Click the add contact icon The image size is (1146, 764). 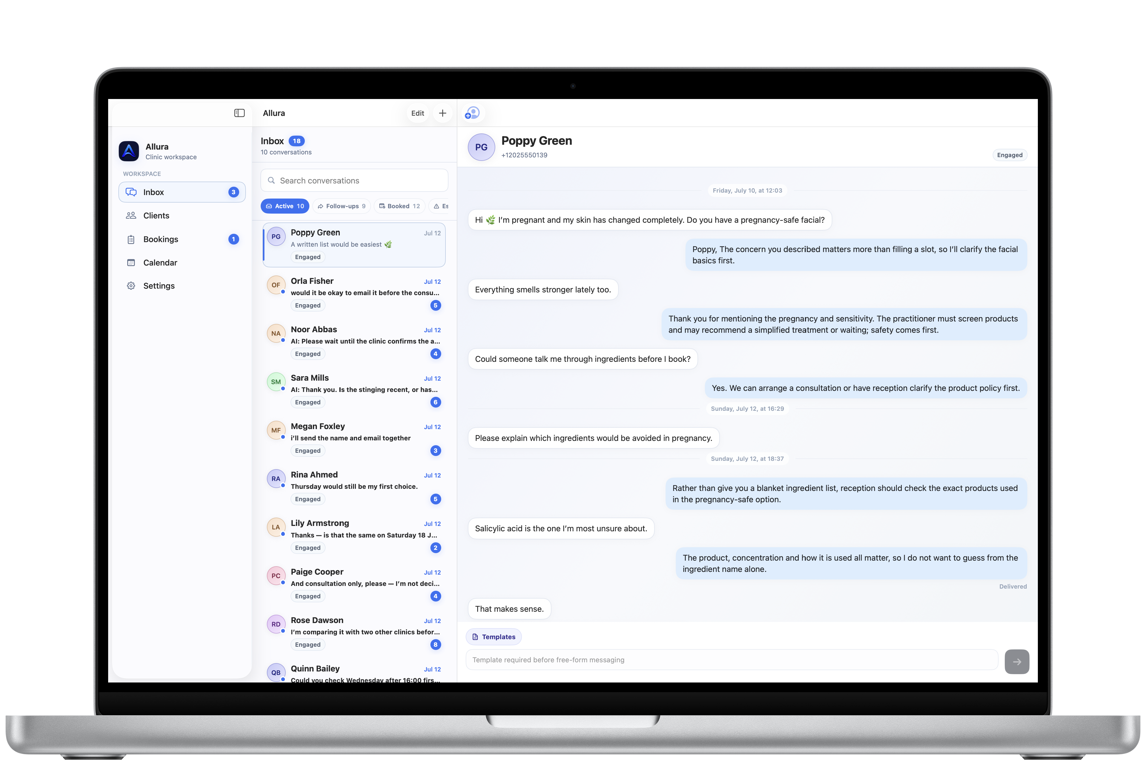pos(472,113)
